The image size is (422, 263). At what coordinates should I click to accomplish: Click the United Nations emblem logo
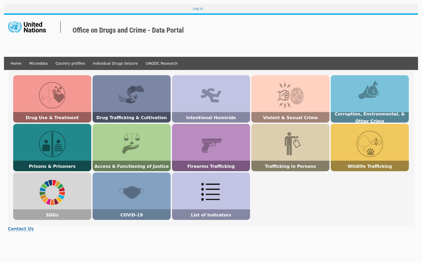tap(15, 27)
